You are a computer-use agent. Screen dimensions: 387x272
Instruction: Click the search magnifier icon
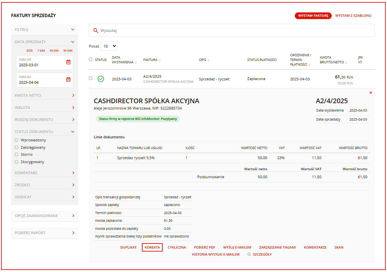pos(96,30)
